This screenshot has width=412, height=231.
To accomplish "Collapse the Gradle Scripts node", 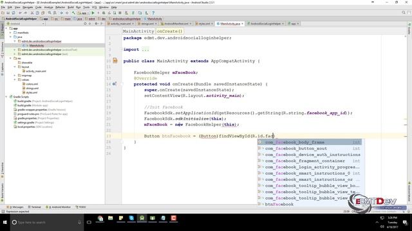I will 6,97.
